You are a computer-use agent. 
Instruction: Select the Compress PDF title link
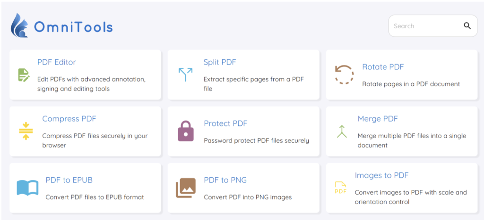click(69, 119)
